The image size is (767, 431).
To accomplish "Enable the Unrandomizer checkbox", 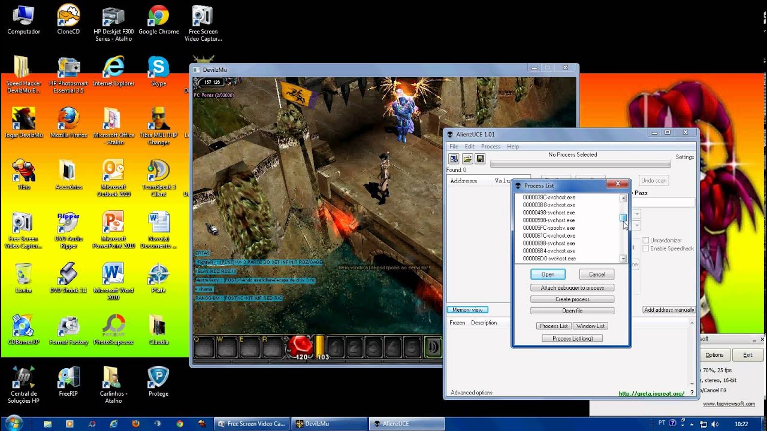I will (x=646, y=241).
